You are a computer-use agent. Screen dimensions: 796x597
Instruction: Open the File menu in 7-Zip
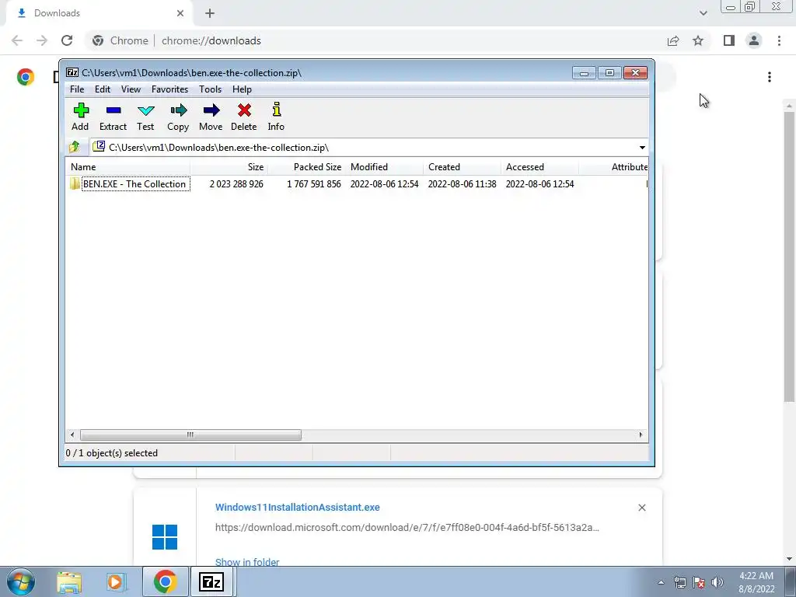point(77,89)
